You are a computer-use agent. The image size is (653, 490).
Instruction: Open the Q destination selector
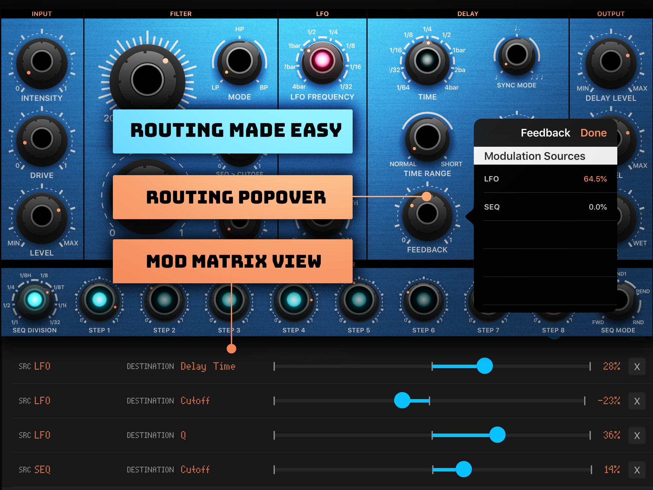click(x=183, y=435)
